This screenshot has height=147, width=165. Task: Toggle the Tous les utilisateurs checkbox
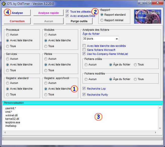click(67, 11)
